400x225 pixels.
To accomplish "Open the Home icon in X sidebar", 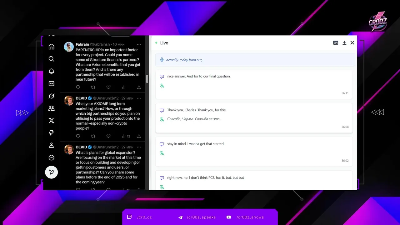I will (52, 47).
